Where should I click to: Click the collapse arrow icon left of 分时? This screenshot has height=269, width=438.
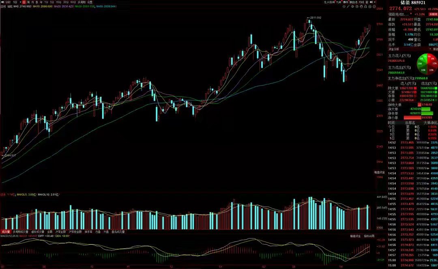(2, 2)
